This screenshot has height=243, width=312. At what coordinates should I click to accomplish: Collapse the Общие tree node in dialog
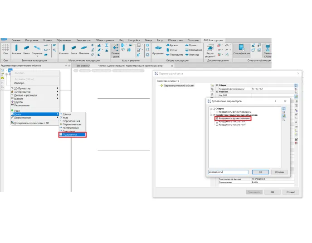coord(211,109)
